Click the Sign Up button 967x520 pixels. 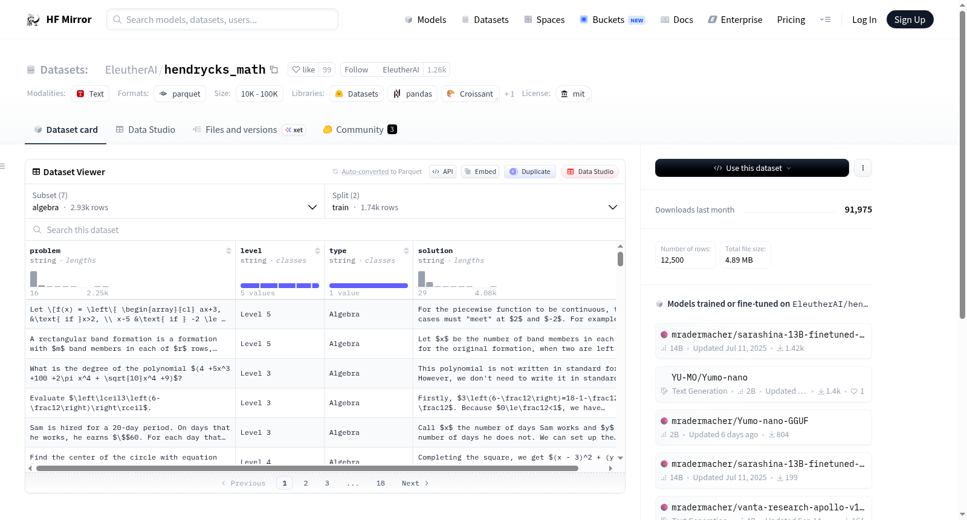click(x=910, y=20)
